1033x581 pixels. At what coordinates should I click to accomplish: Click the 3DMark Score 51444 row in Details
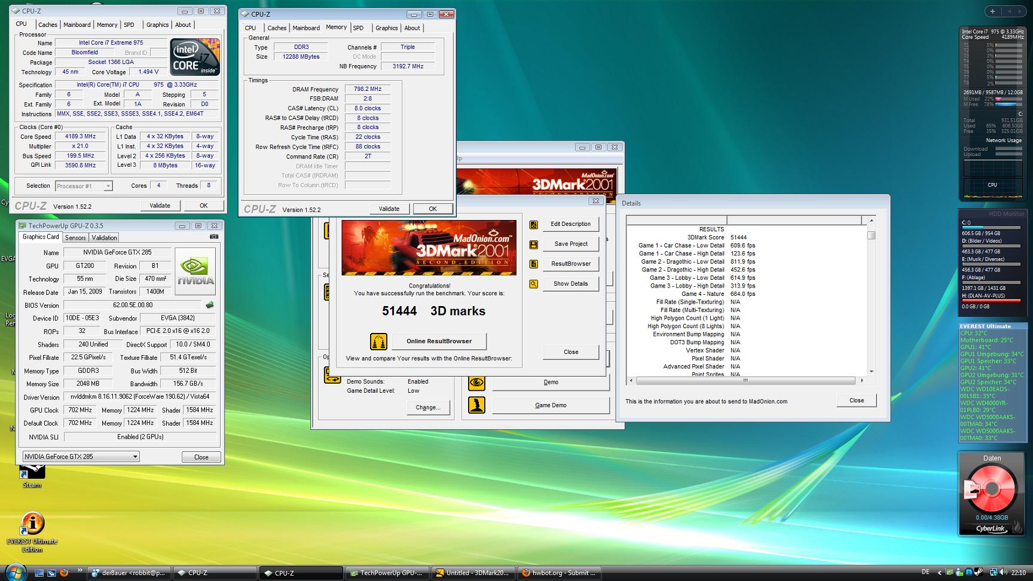[717, 237]
